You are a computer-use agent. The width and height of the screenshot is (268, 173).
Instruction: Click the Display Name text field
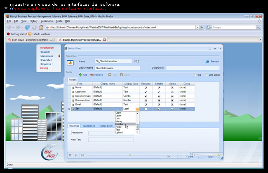pos(117,68)
